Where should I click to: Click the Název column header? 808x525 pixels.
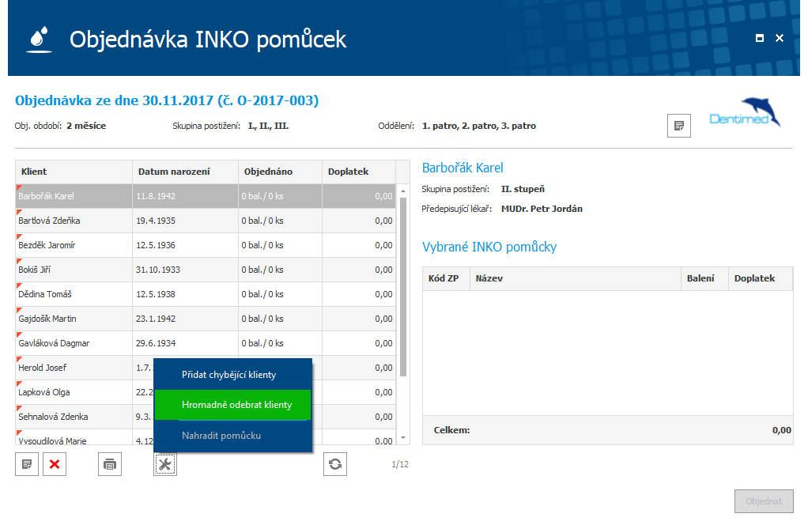tap(575, 278)
